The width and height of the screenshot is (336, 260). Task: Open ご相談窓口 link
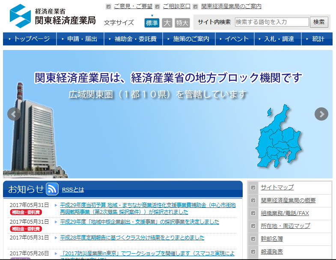click(177, 6)
